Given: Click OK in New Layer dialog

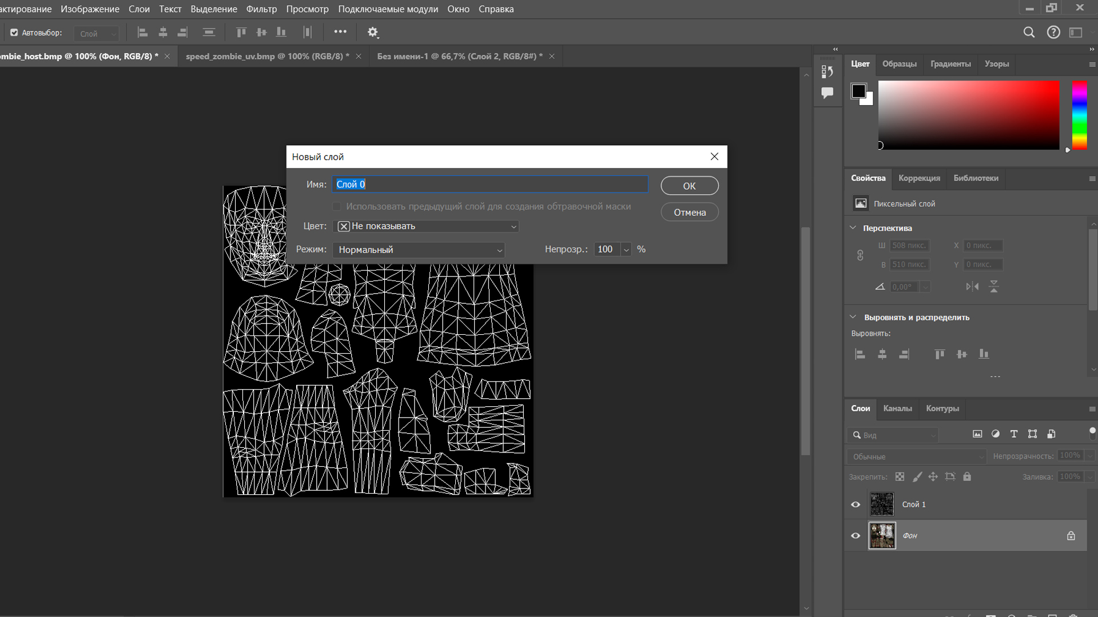Looking at the screenshot, I should click(x=689, y=186).
